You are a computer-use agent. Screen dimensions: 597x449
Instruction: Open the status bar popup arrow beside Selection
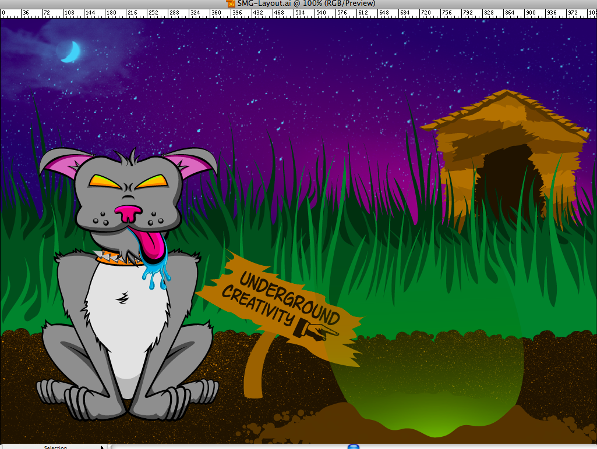[x=102, y=447]
